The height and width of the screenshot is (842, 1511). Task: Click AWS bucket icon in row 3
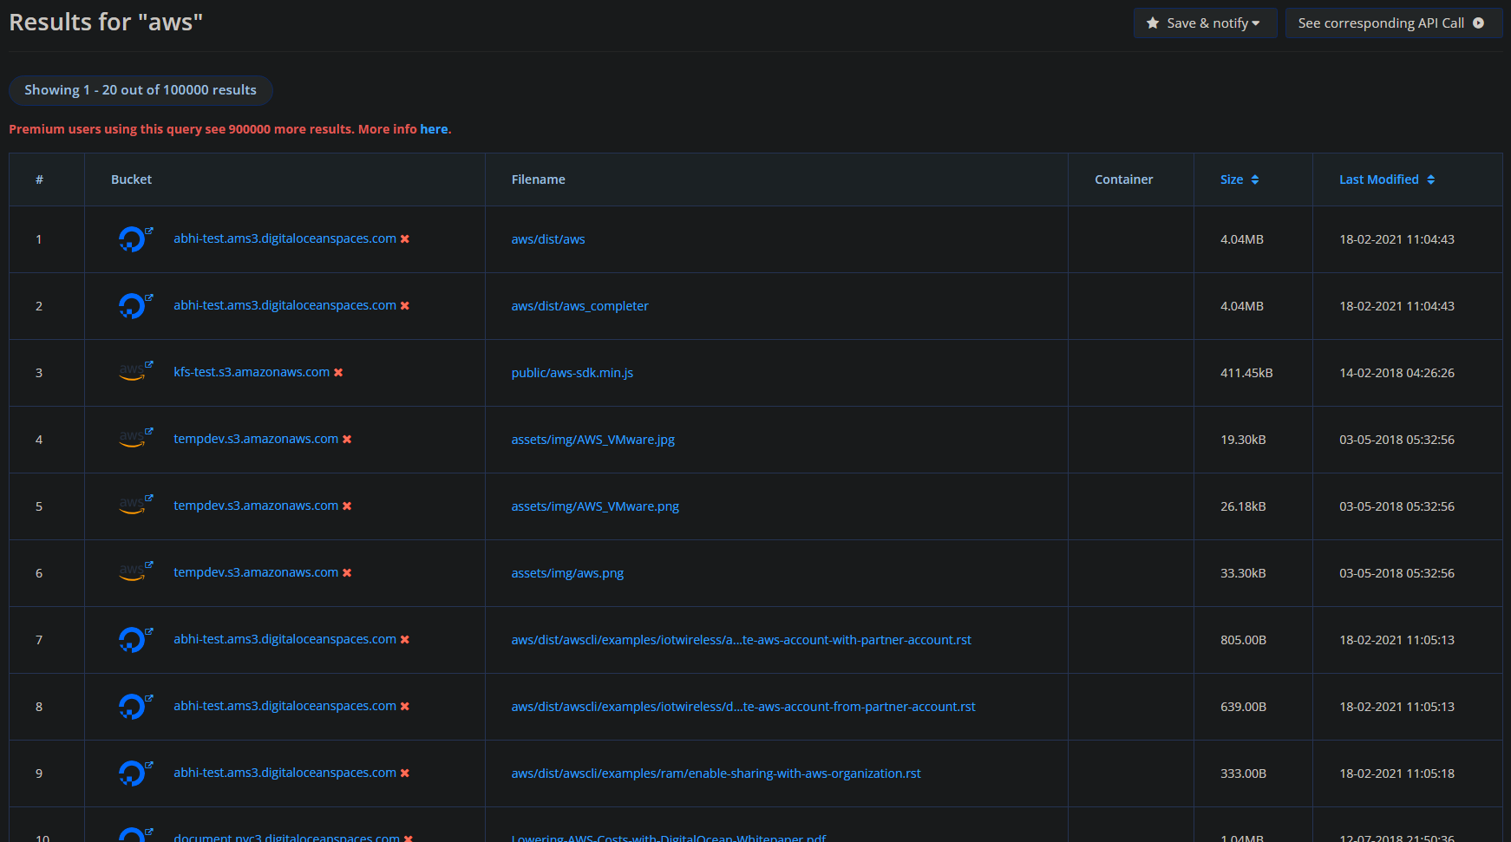[x=132, y=372]
